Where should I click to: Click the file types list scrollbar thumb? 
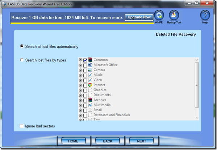pos(197,85)
